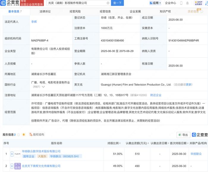Click 认缴出资额 value 510
Viewport: 208px width, 172px height.
pyautogui.click(x=137, y=154)
